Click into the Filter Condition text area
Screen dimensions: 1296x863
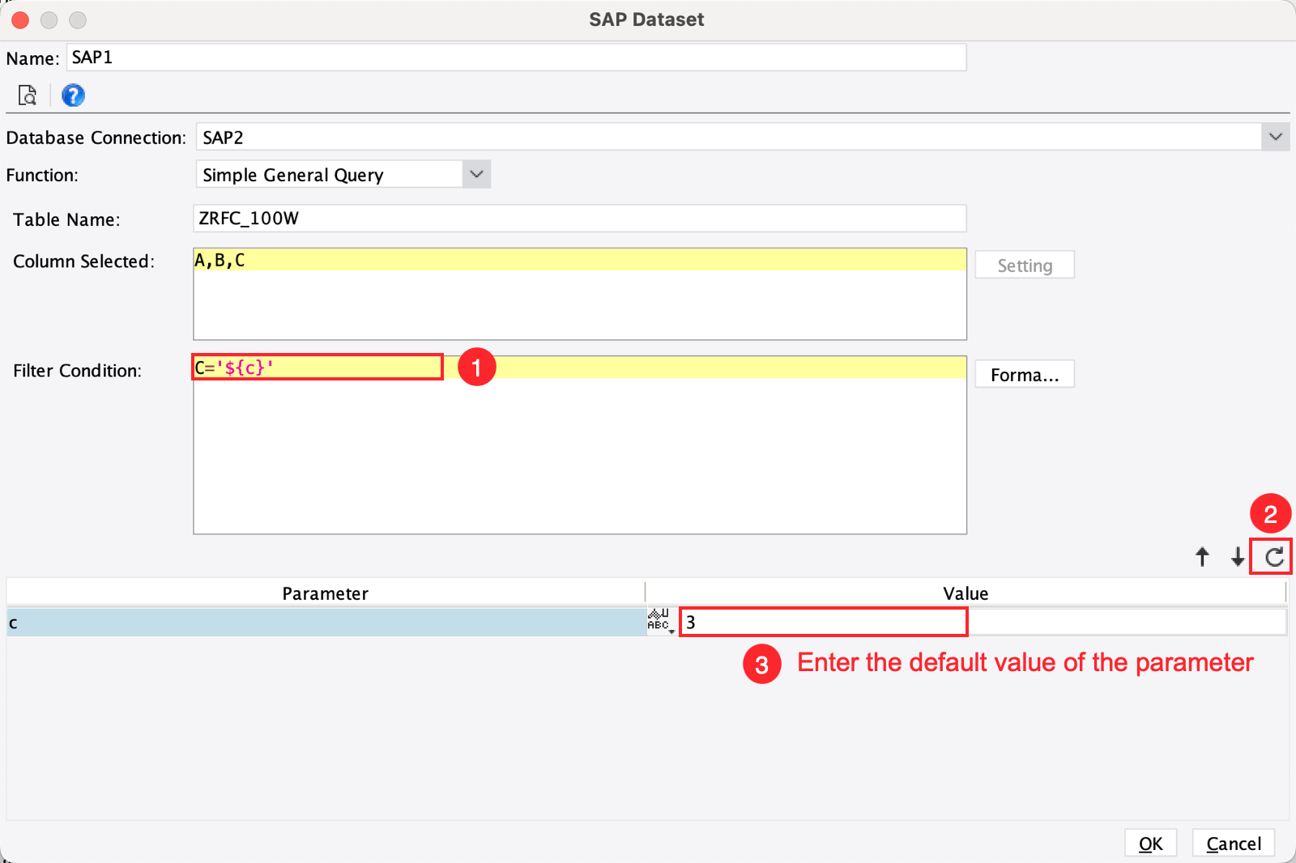(x=580, y=444)
